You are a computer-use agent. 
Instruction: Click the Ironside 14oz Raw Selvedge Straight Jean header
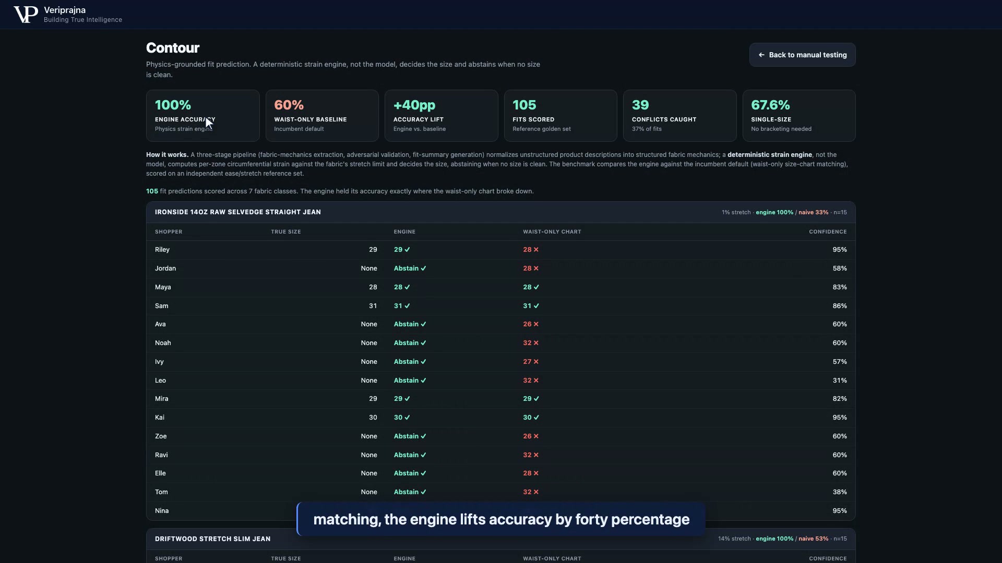pyautogui.click(x=238, y=212)
